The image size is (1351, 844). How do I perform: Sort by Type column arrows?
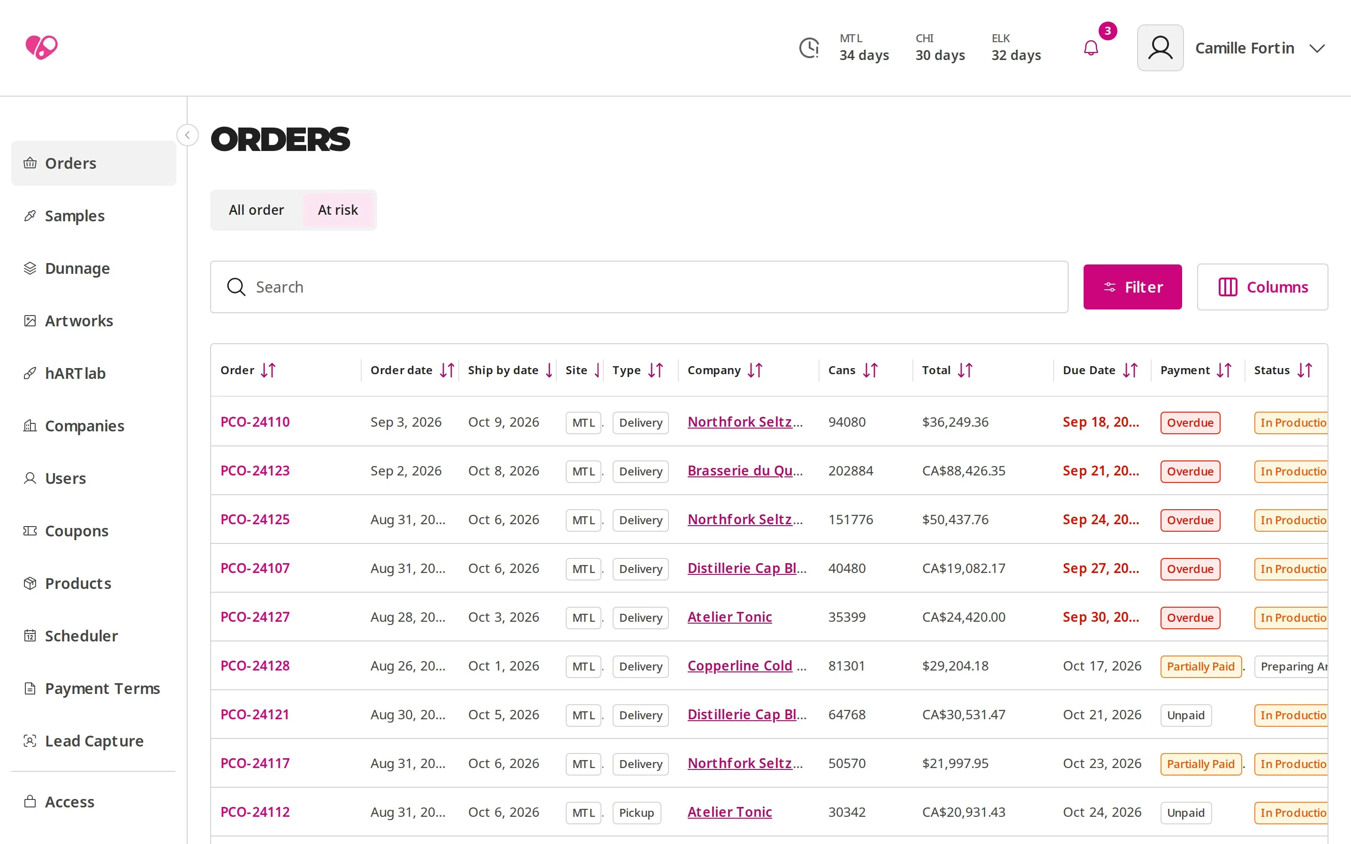(x=656, y=370)
